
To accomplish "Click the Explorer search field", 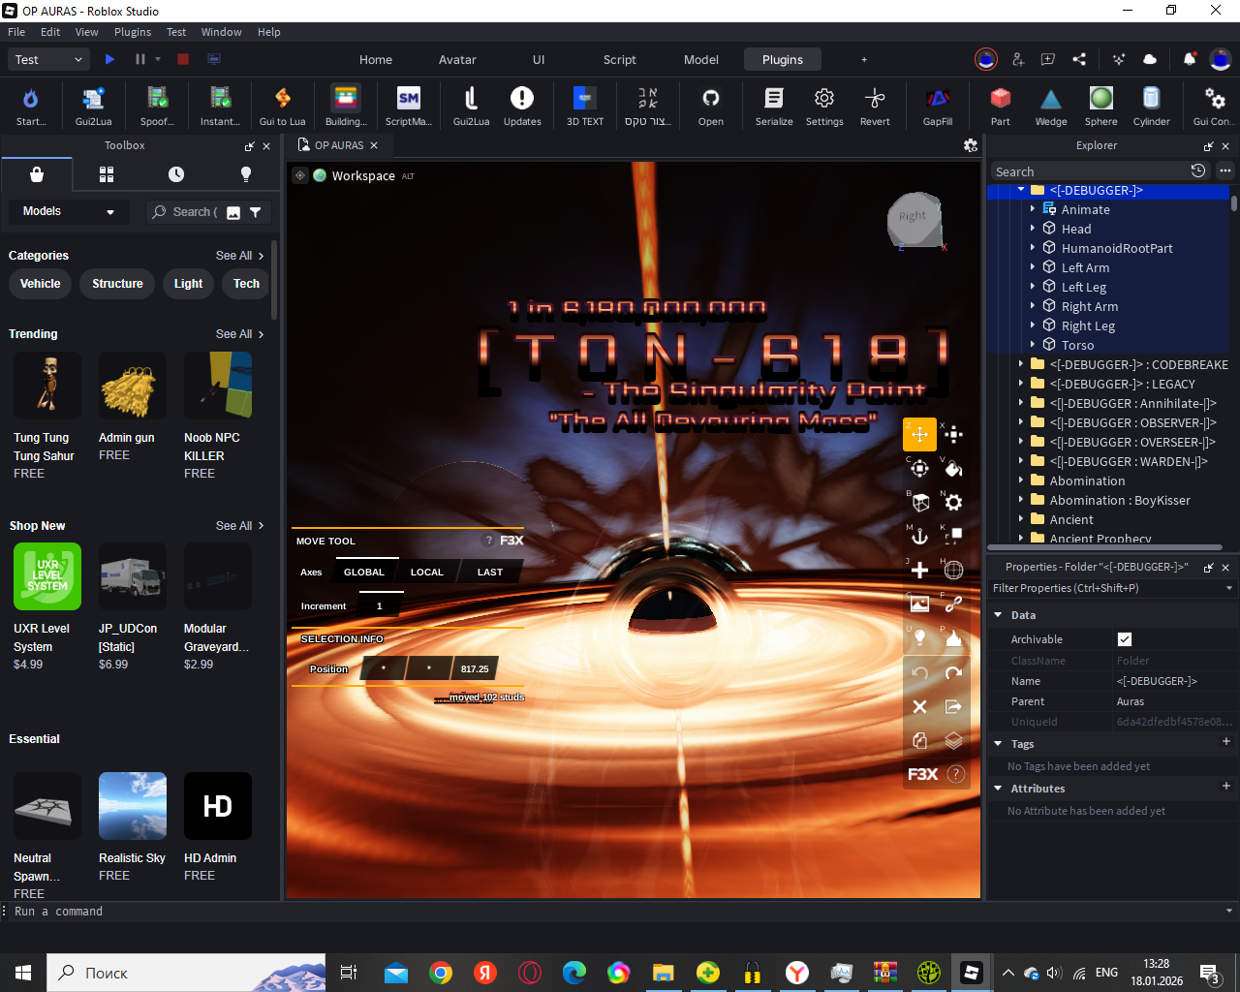I will tap(1087, 171).
